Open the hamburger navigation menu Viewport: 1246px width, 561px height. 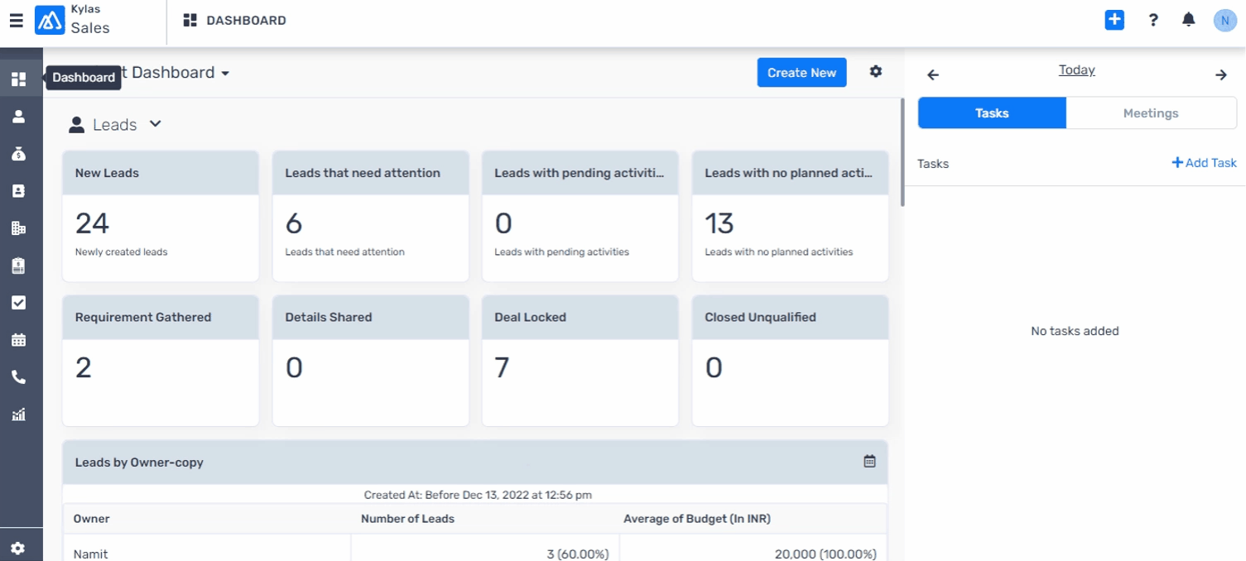[16, 21]
